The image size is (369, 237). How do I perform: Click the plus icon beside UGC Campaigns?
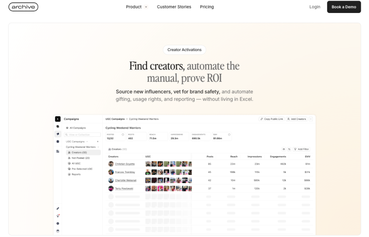click(x=98, y=142)
